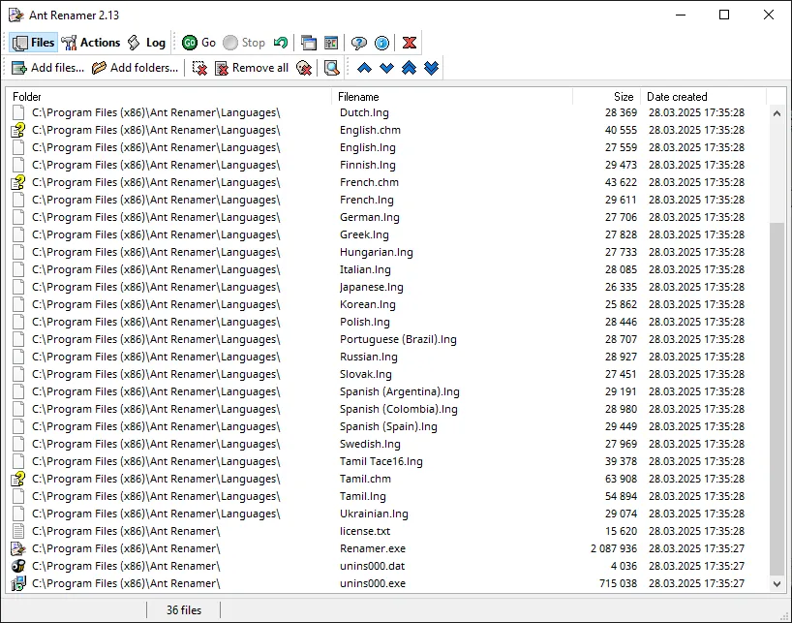The width and height of the screenshot is (792, 623).
Task: Move selected file down the list
Action: (385, 68)
